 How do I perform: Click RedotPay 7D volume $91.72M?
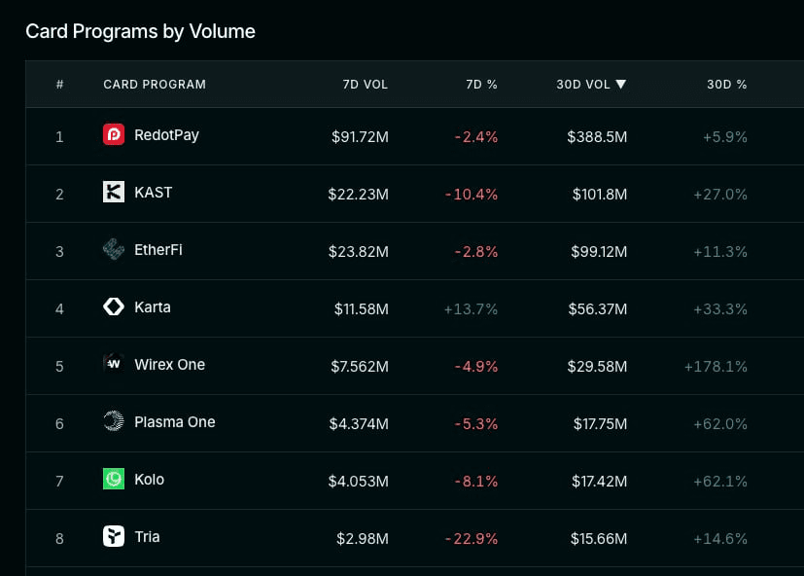click(360, 137)
